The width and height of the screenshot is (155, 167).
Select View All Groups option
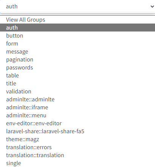[x=77, y=20]
